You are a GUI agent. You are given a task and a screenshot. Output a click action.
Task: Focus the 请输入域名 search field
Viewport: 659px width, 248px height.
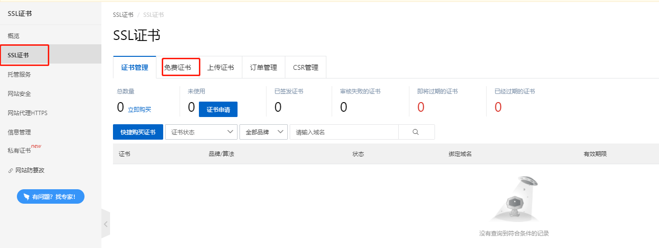pos(344,132)
